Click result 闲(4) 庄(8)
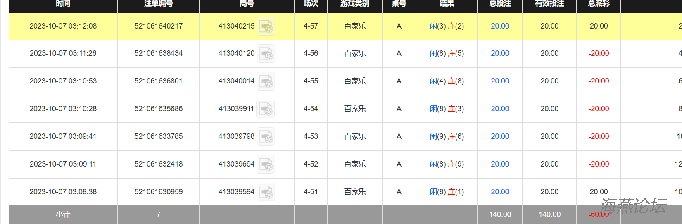 447,81
